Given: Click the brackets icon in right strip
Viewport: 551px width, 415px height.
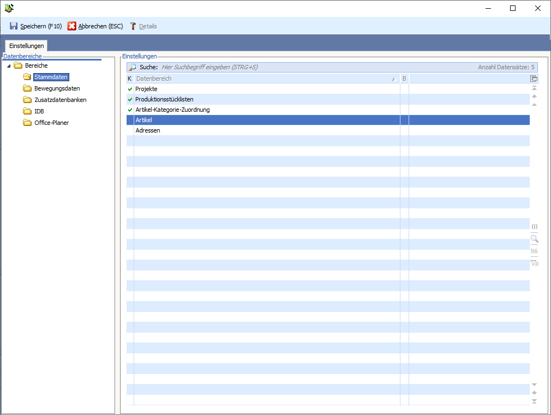Looking at the screenshot, I should [x=534, y=226].
